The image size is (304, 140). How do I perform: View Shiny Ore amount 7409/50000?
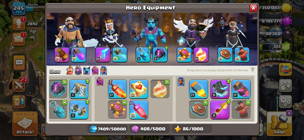(x=107, y=129)
